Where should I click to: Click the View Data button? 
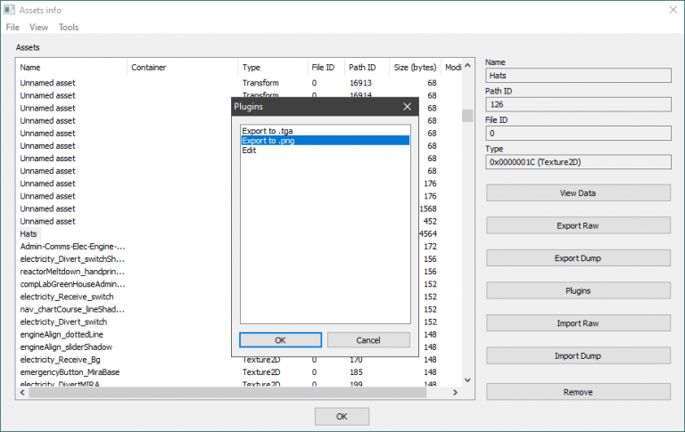[x=577, y=192]
